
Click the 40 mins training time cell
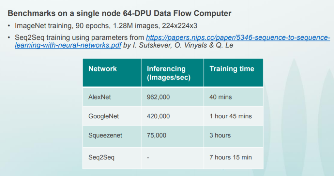tap(234, 97)
